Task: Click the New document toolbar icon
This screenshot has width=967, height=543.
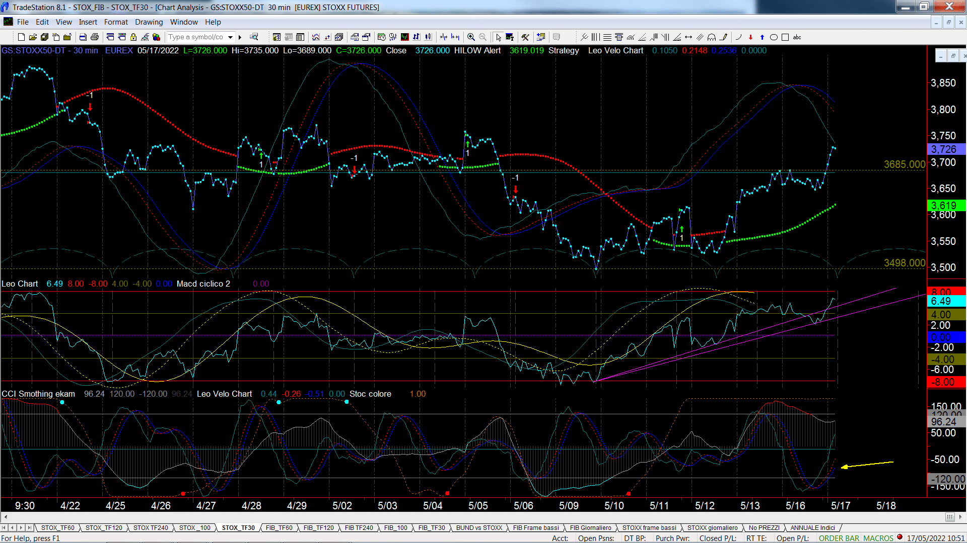Action: [x=21, y=37]
